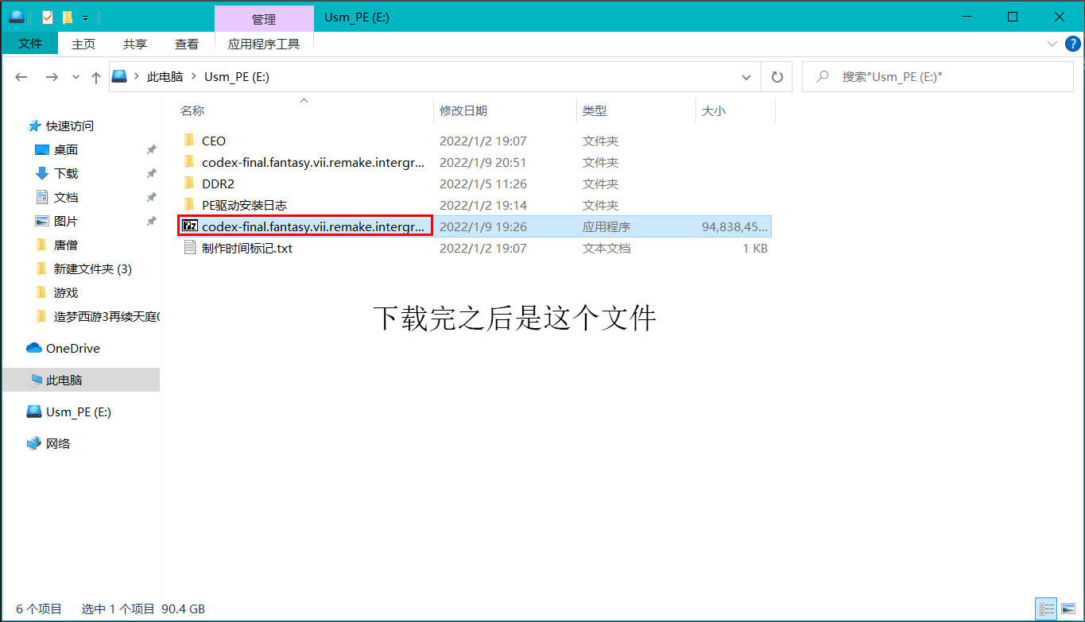This screenshot has width=1085, height=622.
Task: Switch to the 查看 ribbon tab
Action: [187, 44]
